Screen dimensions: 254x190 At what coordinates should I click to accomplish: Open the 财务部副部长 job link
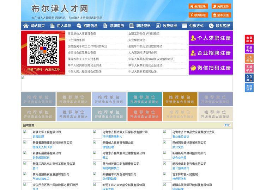[x=41, y=158]
